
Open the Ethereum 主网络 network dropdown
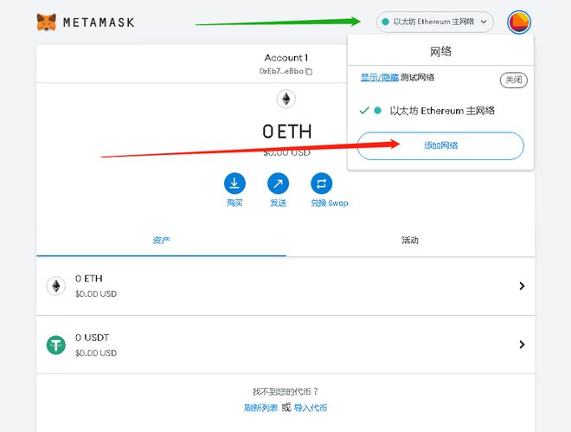[435, 22]
